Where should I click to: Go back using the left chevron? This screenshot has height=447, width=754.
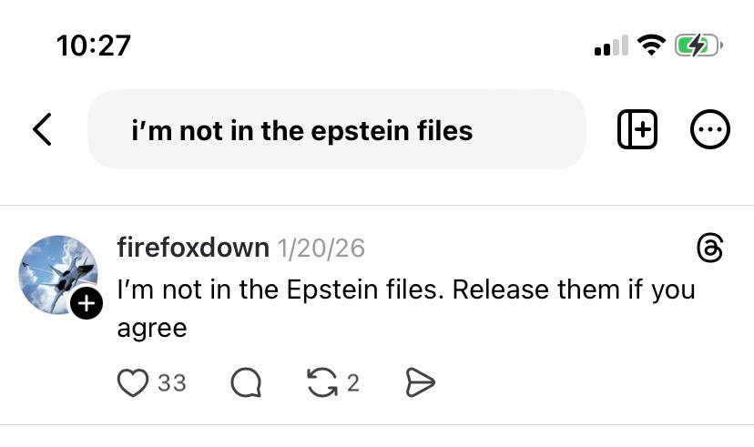coord(42,130)
